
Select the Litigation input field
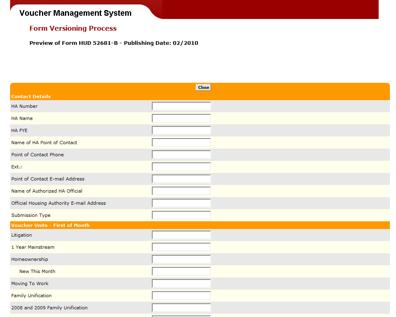(181, 235)
